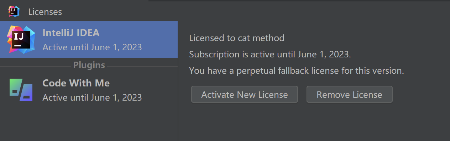Click the Plugins section header

89,65
